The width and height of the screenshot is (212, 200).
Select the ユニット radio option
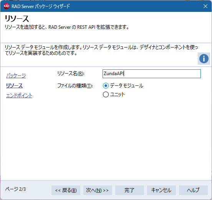pos(114,94)
